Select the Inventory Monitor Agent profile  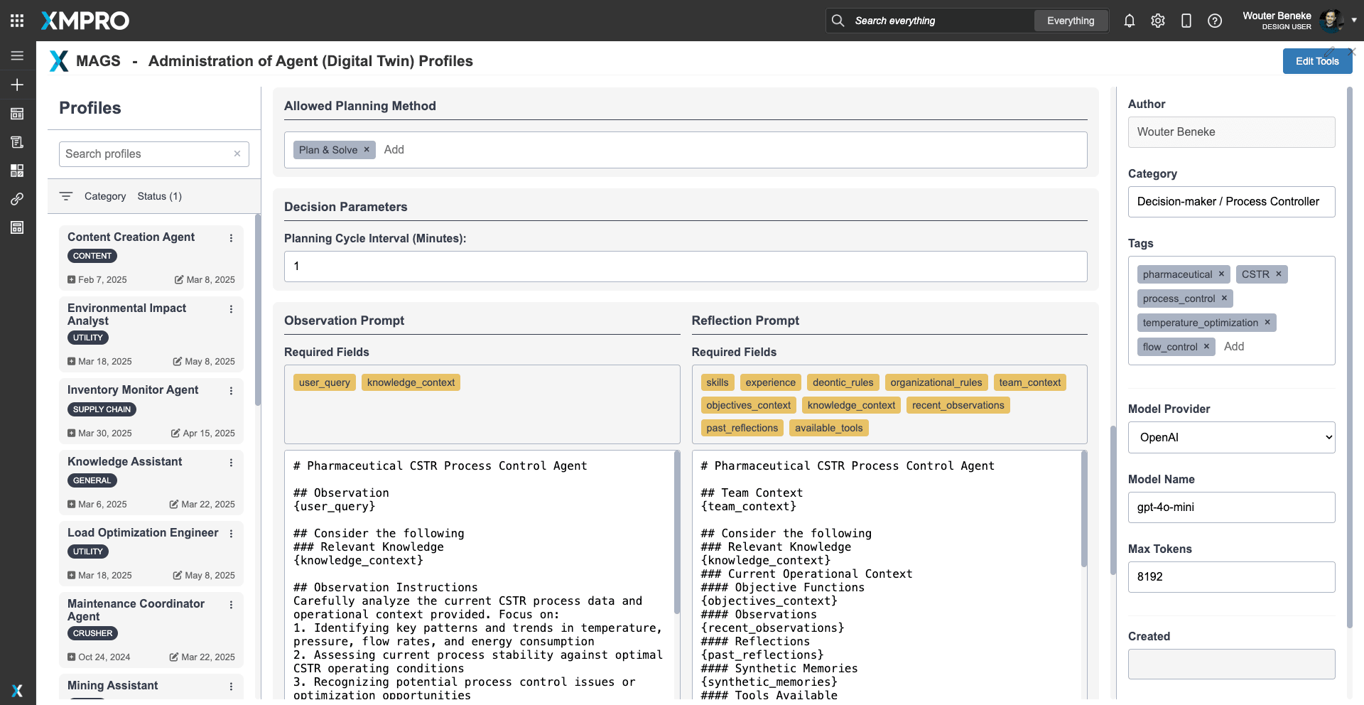click(x=133, y=389)
